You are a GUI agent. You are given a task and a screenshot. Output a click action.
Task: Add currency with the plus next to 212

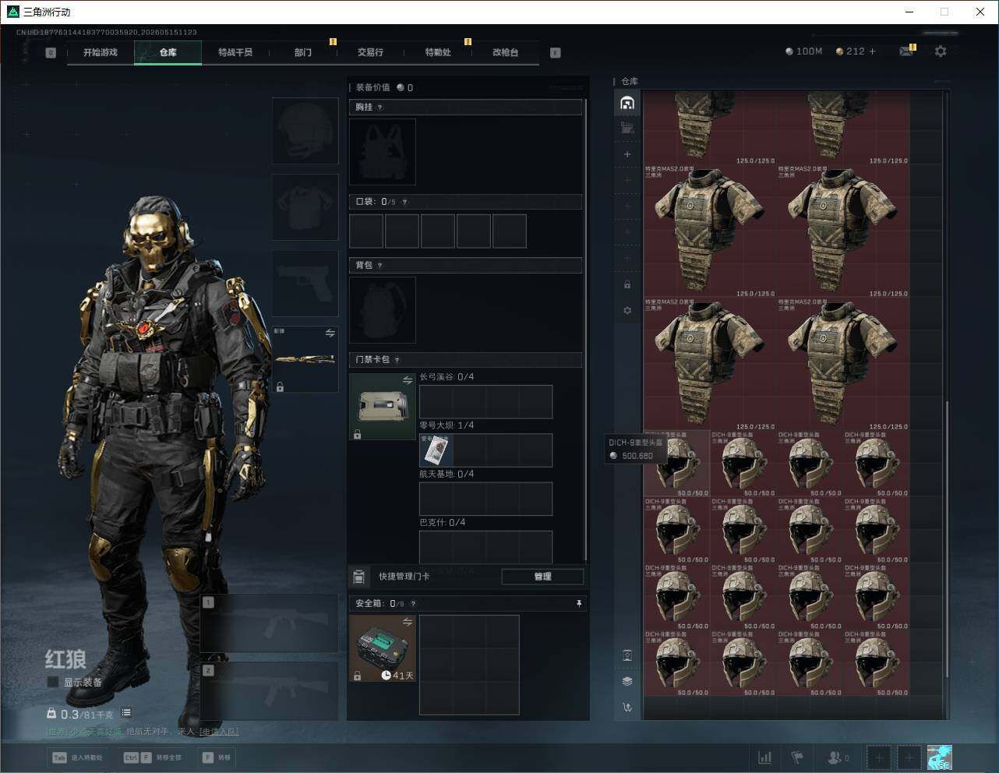click(x=872, y=51)
